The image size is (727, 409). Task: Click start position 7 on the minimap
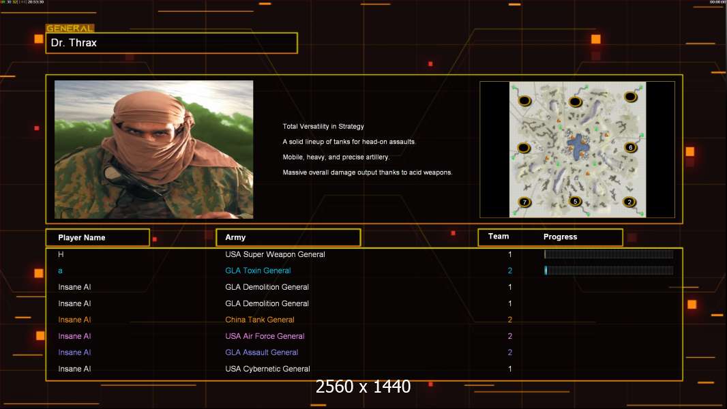tap(524, 202)
